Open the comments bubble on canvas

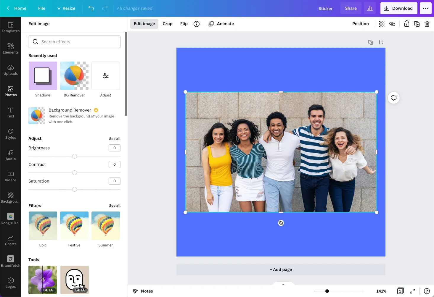pos(393,98)
